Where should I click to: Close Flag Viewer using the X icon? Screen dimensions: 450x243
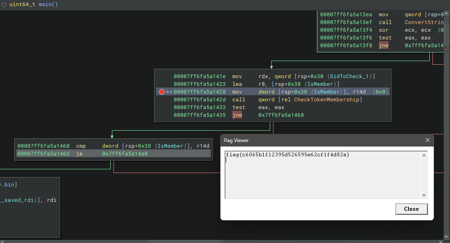427,140
